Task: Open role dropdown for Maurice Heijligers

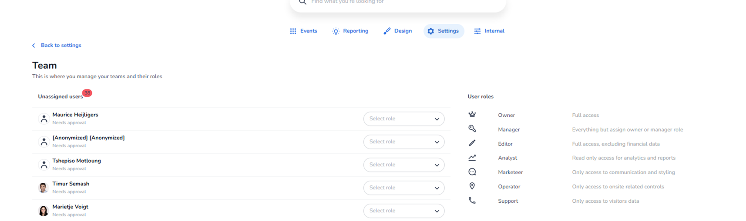Action: tap(403, 119)
